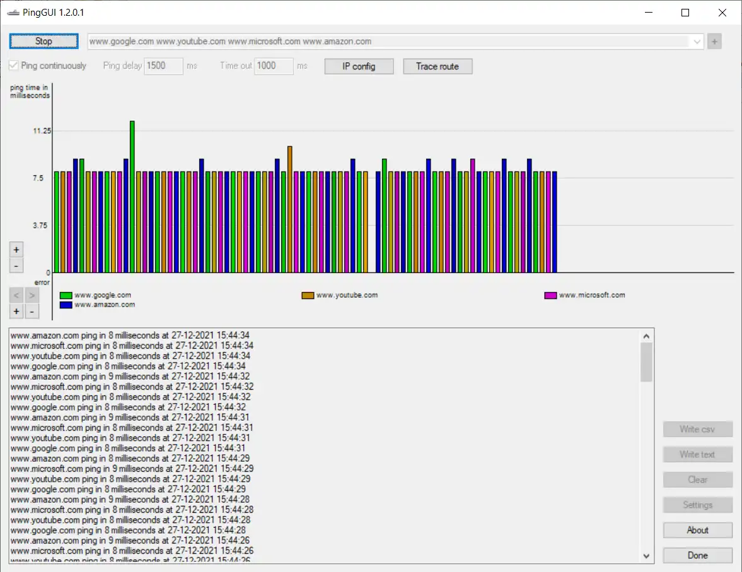The image size is (742, 572).
Task: Click the log scrollbar thumb
Action: click(646, 362)
